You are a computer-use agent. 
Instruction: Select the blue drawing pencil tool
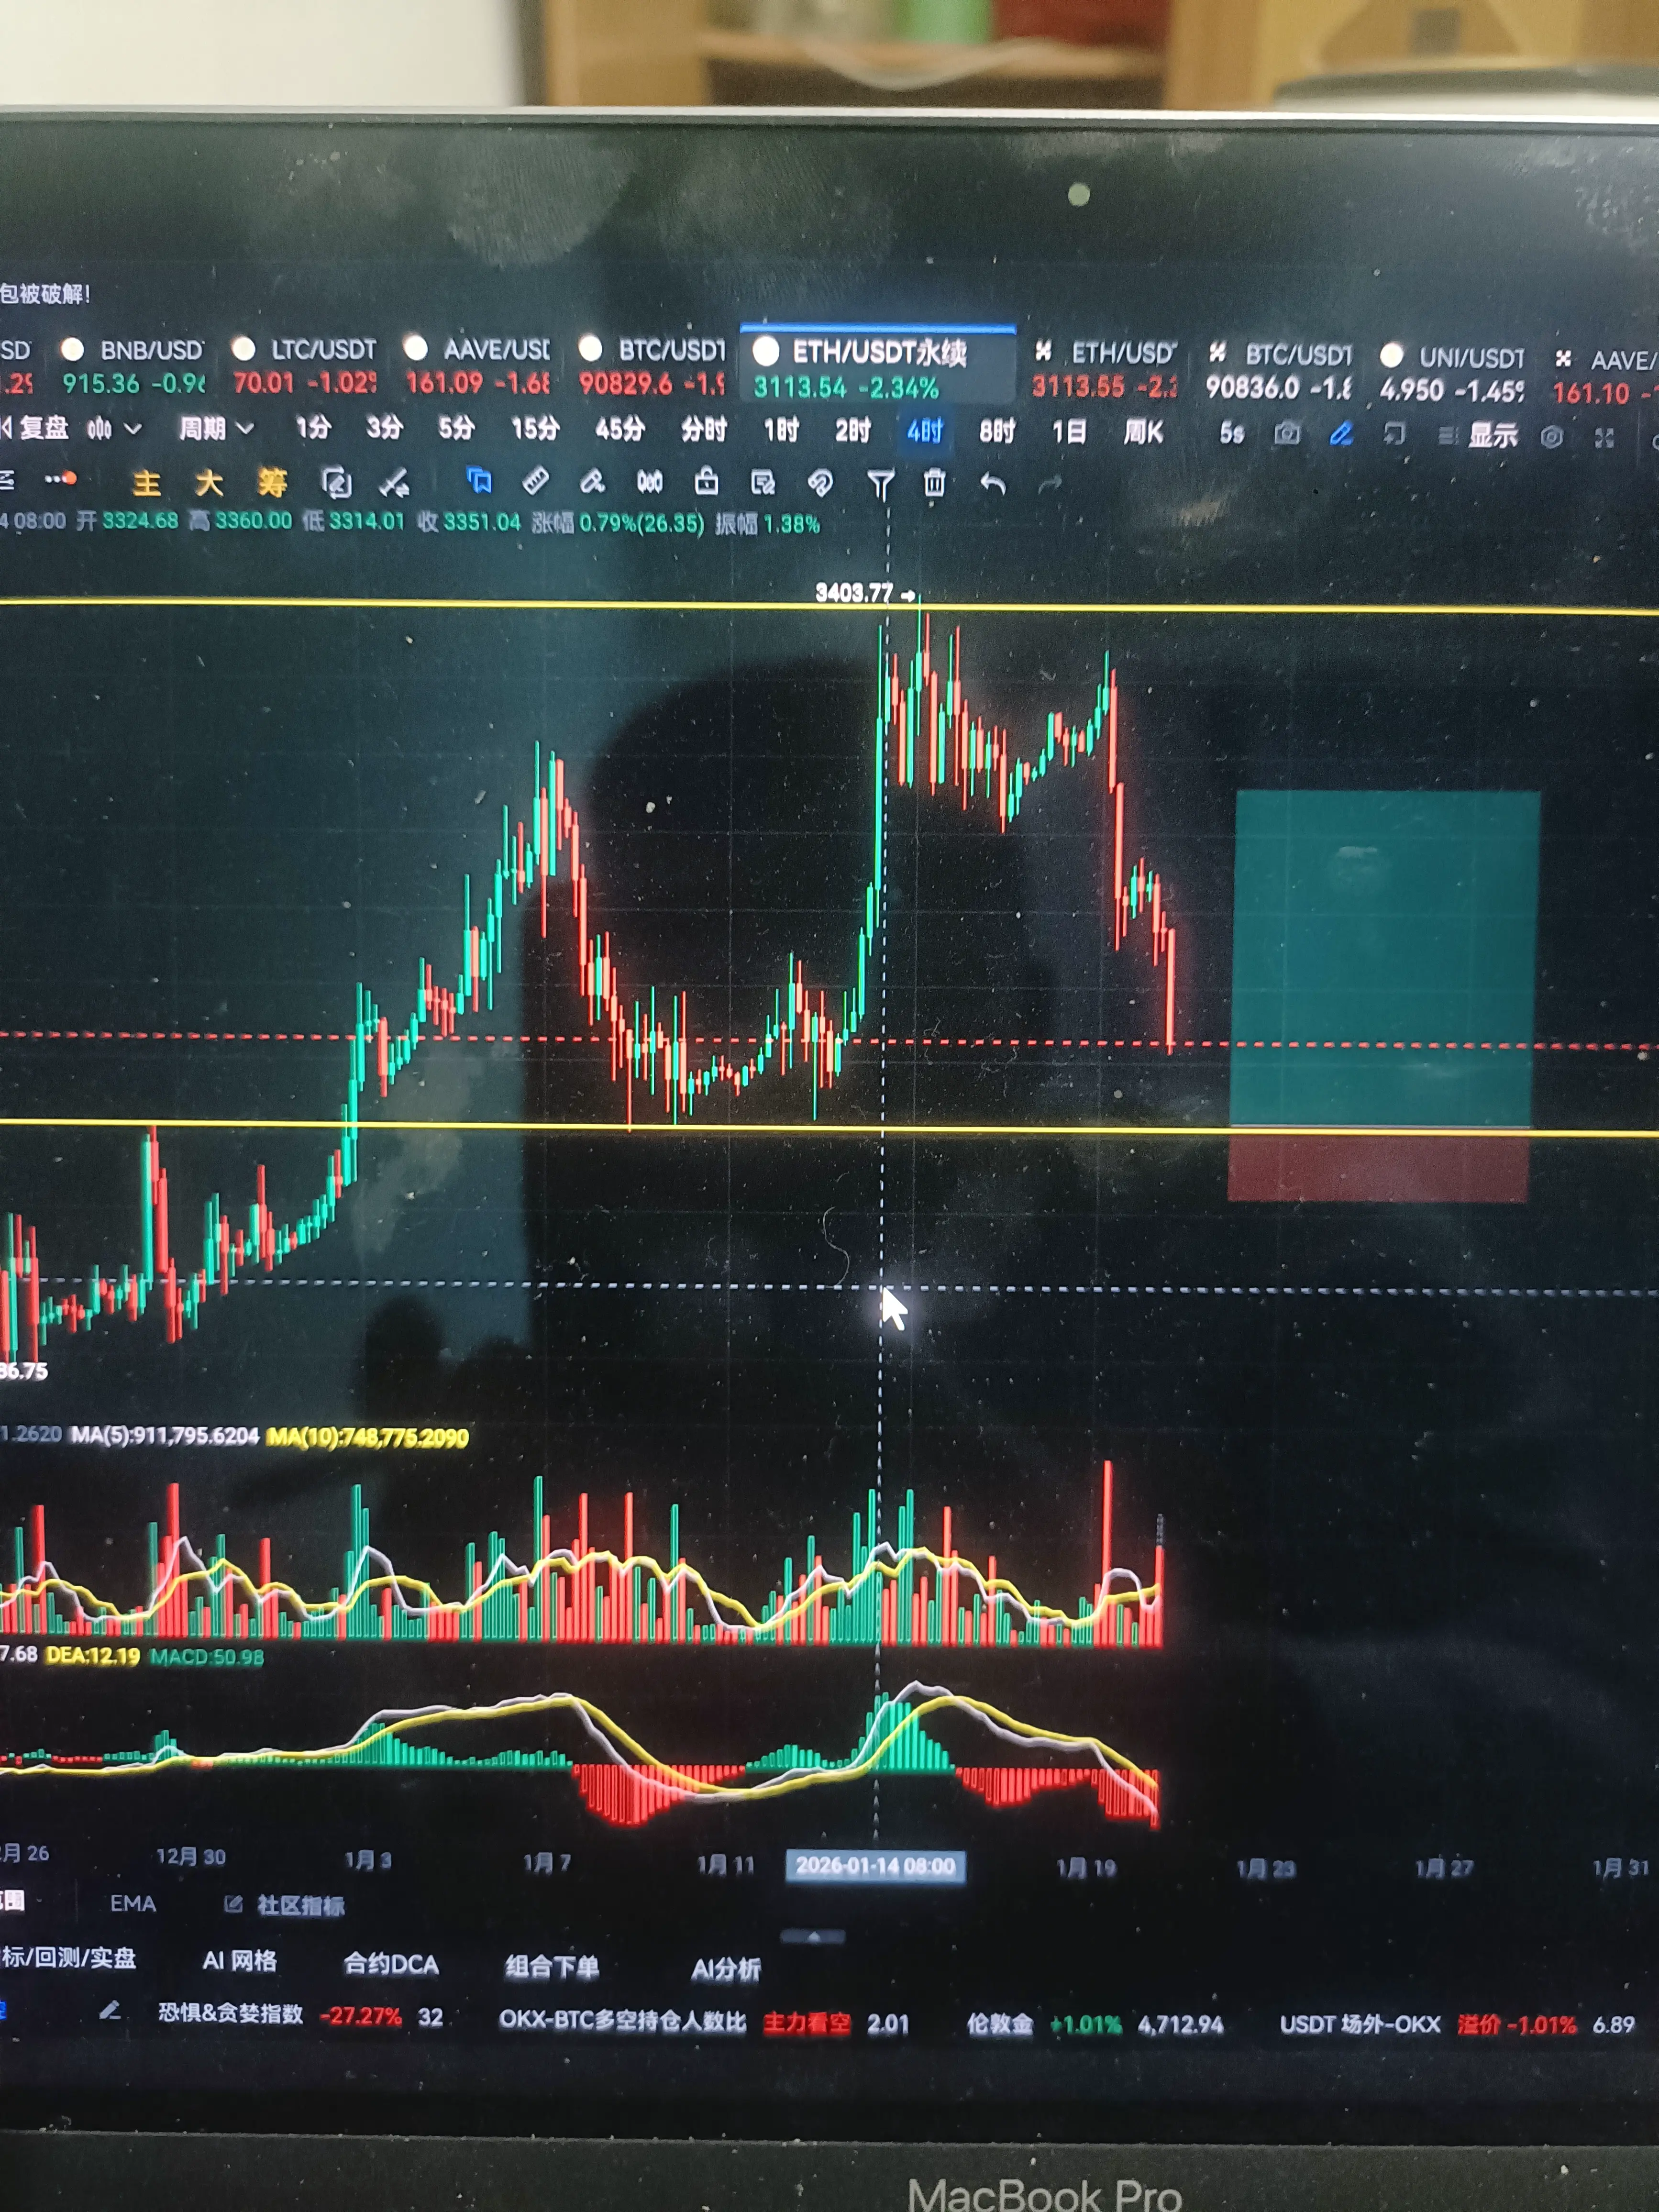(x=1341, y=434)
